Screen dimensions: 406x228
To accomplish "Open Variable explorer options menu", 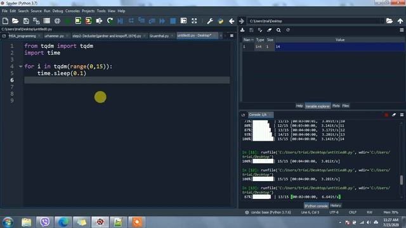I will [402, 30].
